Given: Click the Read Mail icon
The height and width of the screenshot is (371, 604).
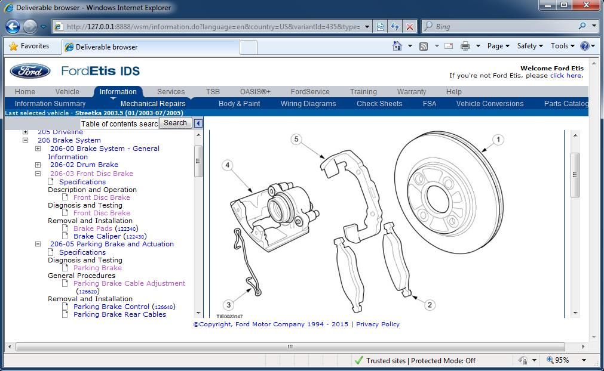Looking at the screenshot, I should 449,46.
